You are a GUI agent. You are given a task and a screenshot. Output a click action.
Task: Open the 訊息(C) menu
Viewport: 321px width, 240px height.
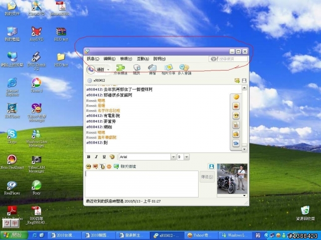(93, 59)
